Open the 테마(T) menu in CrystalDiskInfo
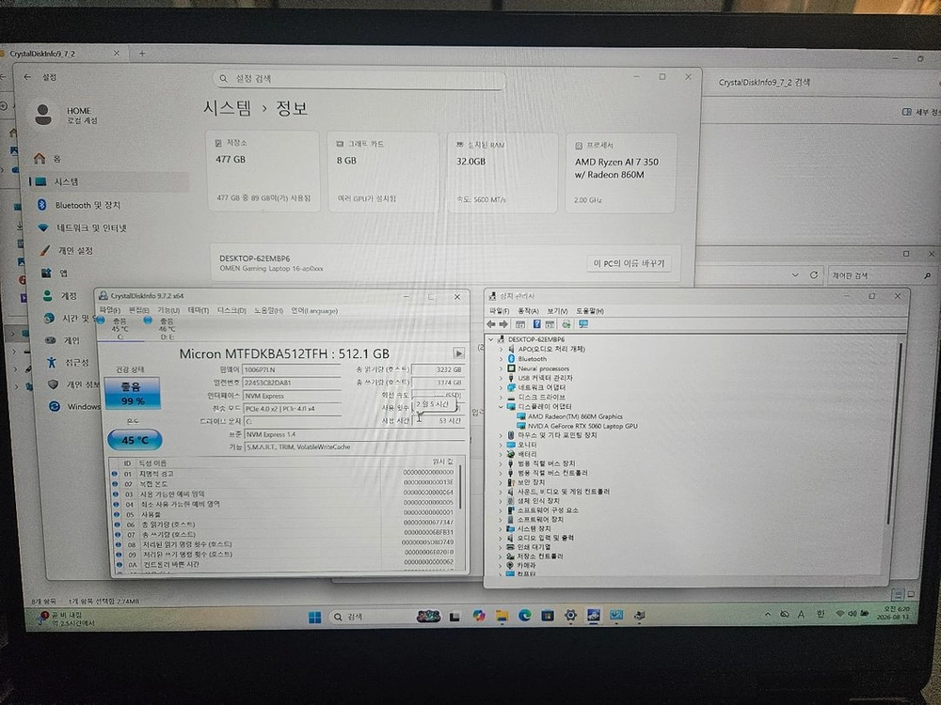This screenshot has width=941, height=705. coord(199,310)
